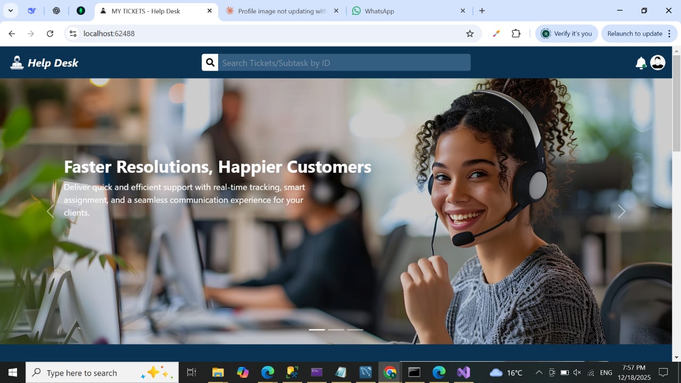Go to next carousel slide
This screenshot has height=383, width=681.
pos(621,212)
